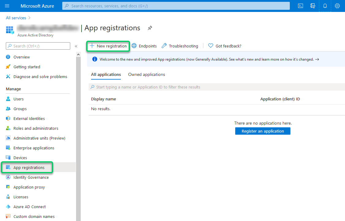345x221 pixels.
Task: View notifications bell
Action: 325,6
